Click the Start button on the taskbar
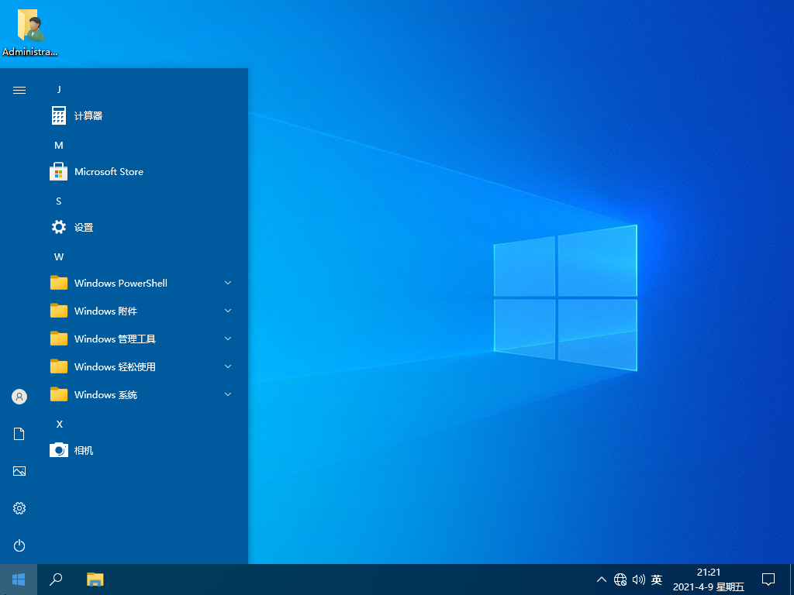Image resolution: width=794 pixels, height=595 pixels. click(19, 579)
